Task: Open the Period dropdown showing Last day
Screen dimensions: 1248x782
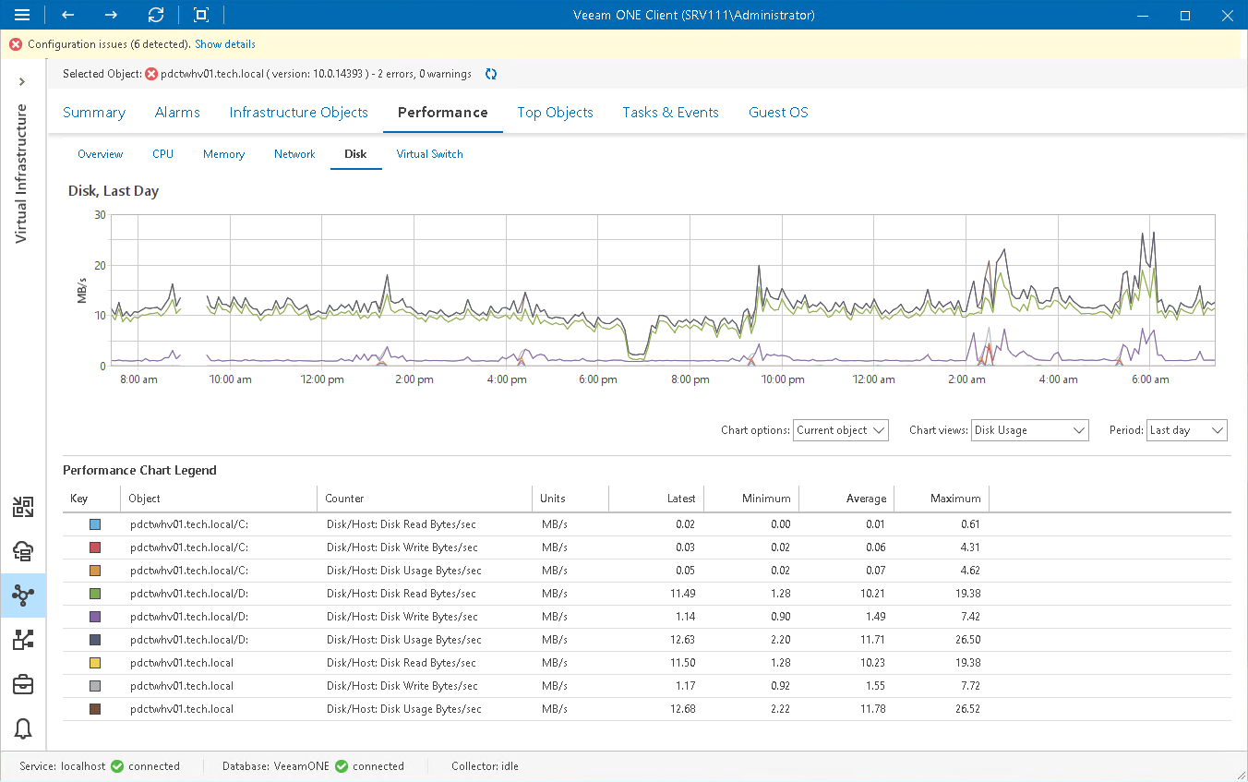Action: coord(1186,429)
